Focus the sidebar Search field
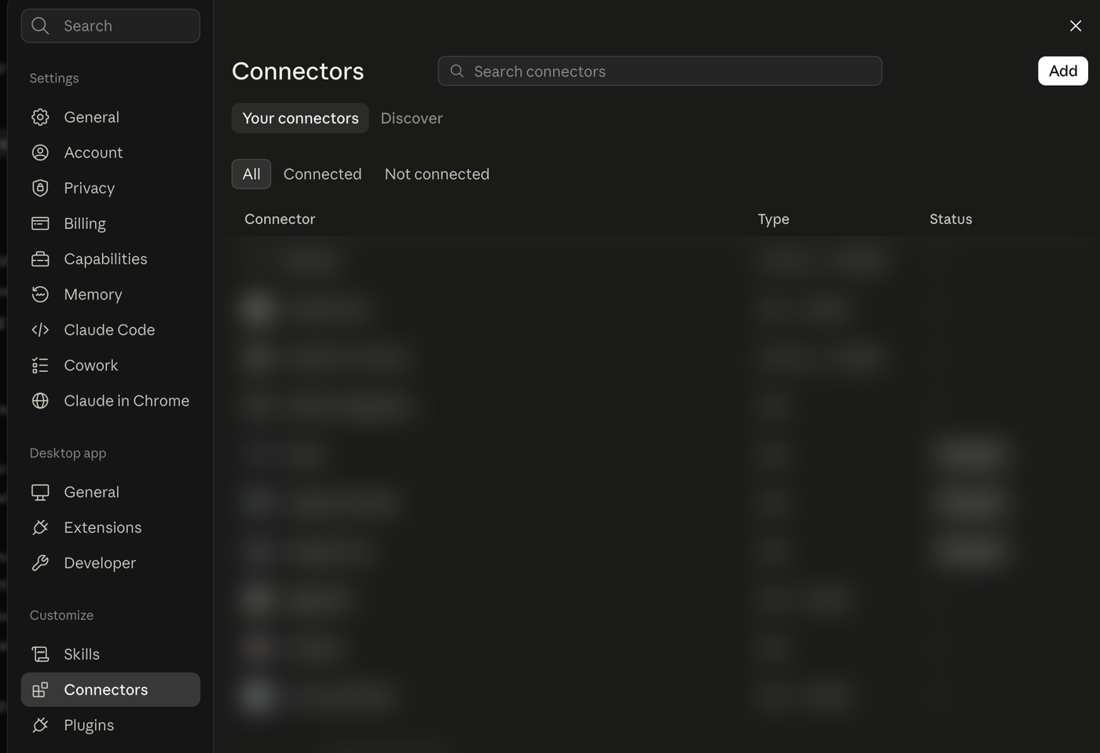This screenshot has width=1100, height=753. click(111, 26)
